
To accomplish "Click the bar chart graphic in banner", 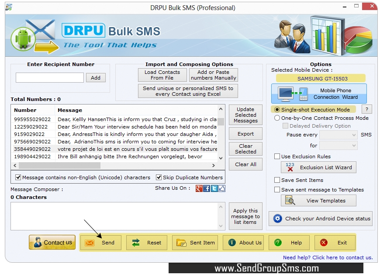I will coord(328,35).
